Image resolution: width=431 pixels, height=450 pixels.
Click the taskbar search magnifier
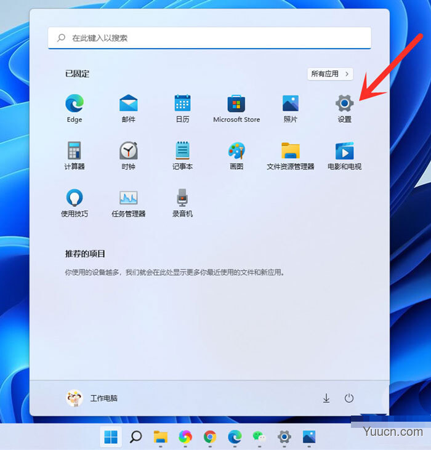click(135, 437)
